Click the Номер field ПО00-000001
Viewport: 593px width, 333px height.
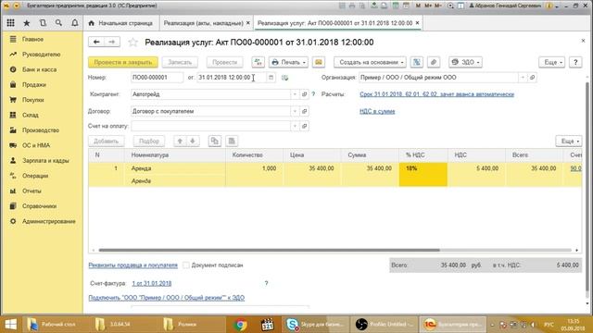click(157, 78)
